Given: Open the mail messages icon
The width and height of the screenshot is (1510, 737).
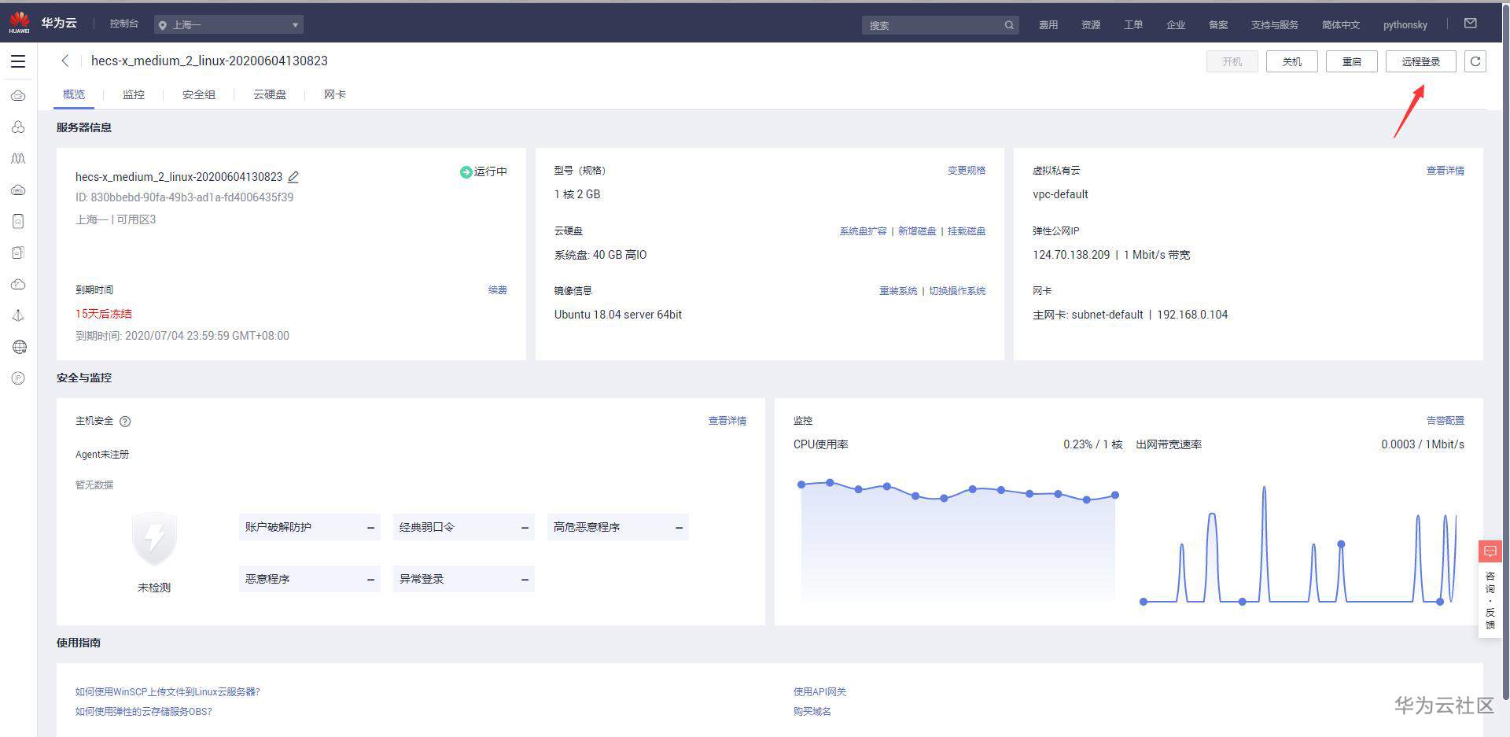Looking at the screenshot, I should click(1471, 24).
